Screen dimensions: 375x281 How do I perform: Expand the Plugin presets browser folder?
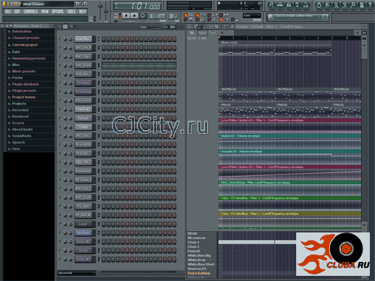24,90
